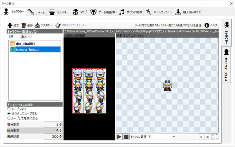Image resolution: width=235 pixels, height=147 pixels.
Task: Open the マップ tab
Action: [x=79, y=12]
